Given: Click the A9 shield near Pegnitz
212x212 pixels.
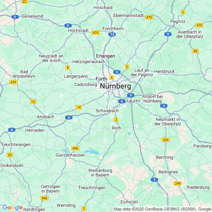Looking at the screenshot, I should pos(168,34).
